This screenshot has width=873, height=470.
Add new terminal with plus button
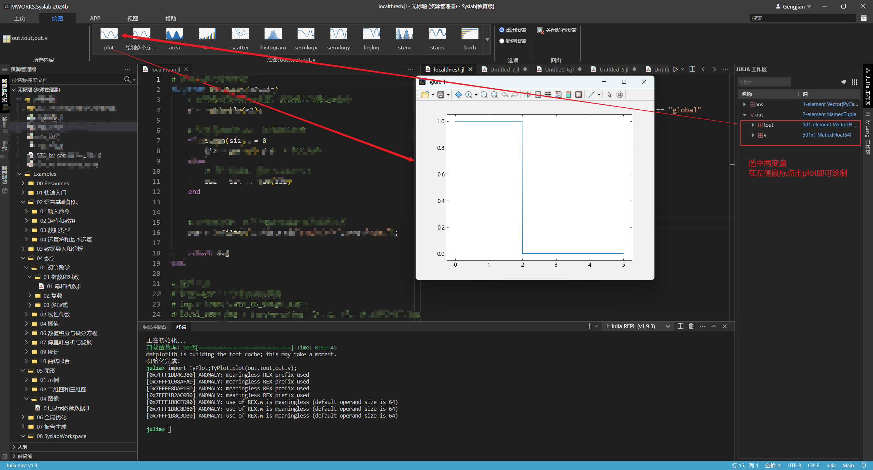589,326
